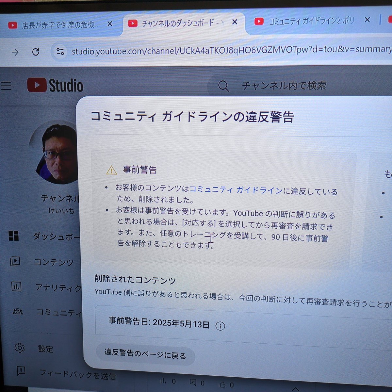
Task: Click the YouTube Studio logo
Action: pos(55,85)
